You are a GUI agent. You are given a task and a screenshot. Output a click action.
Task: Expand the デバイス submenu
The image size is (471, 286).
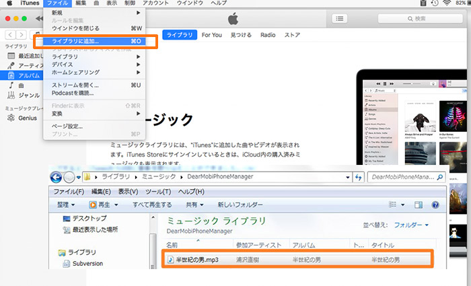pyautogui.click(x=95, y=65)
